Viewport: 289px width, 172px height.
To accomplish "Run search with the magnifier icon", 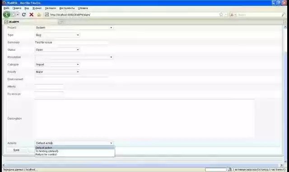I will 283,14.
